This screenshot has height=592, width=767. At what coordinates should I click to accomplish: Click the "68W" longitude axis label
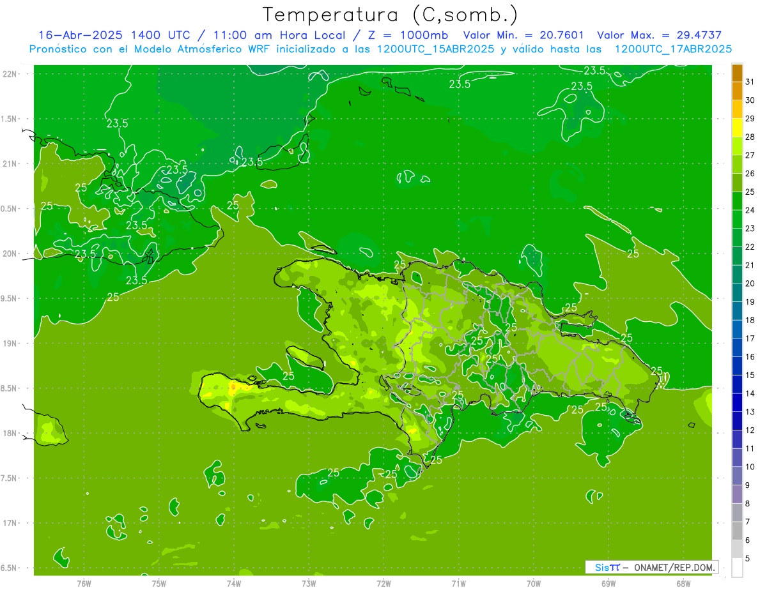point(683,584)
